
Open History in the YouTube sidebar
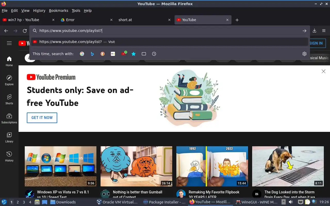click(9, 157)
